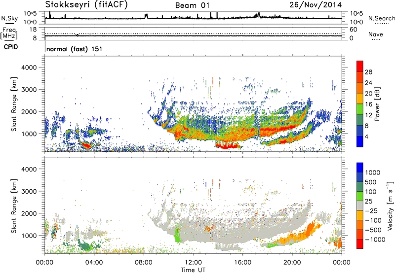
Task: Click the gray swatch in Velocity color bar
Action: (x=360, y=205)
